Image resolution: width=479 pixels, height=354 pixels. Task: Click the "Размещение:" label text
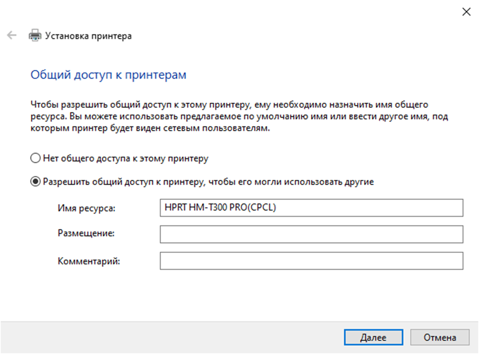86,234
